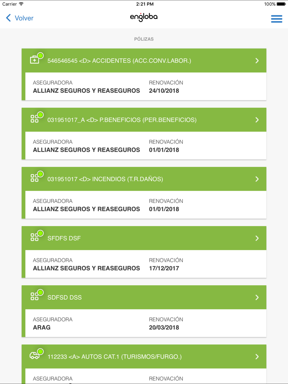Expand the P.BENEFICIOS policy chevron
The width and height of the screenshot is (288, 384).
point(257,120)
